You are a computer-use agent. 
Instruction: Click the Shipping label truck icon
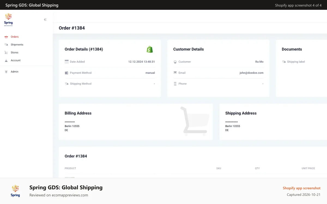pyautogui.click(x=284, y=62)
